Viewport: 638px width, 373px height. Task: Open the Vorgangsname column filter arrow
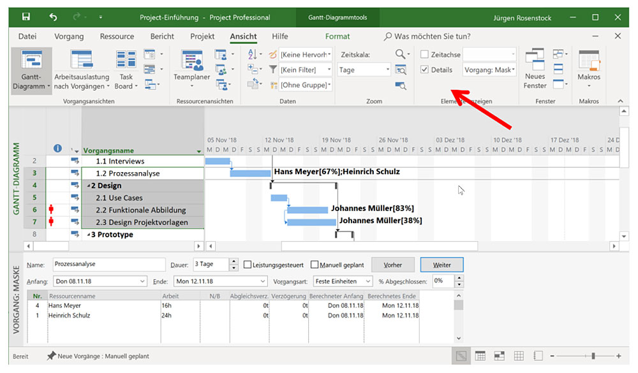(x=198, y=151)
